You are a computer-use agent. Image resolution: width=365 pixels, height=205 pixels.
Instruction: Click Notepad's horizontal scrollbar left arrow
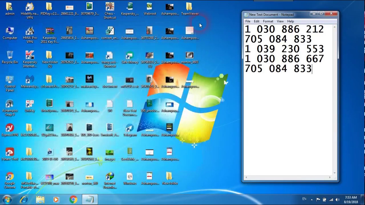pos(246,177)
